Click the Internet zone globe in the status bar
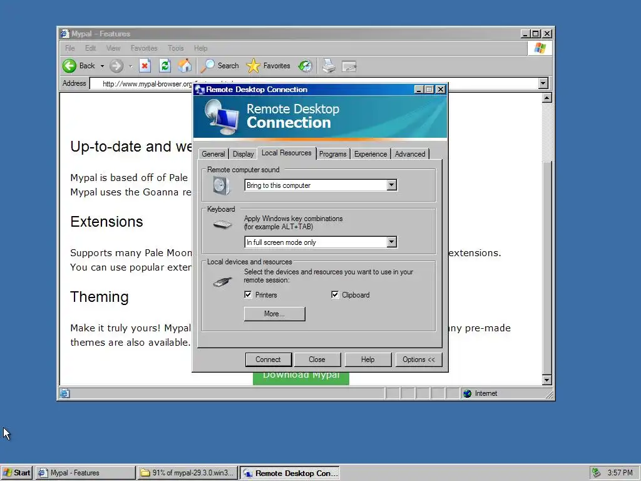 tap(467, 393)
